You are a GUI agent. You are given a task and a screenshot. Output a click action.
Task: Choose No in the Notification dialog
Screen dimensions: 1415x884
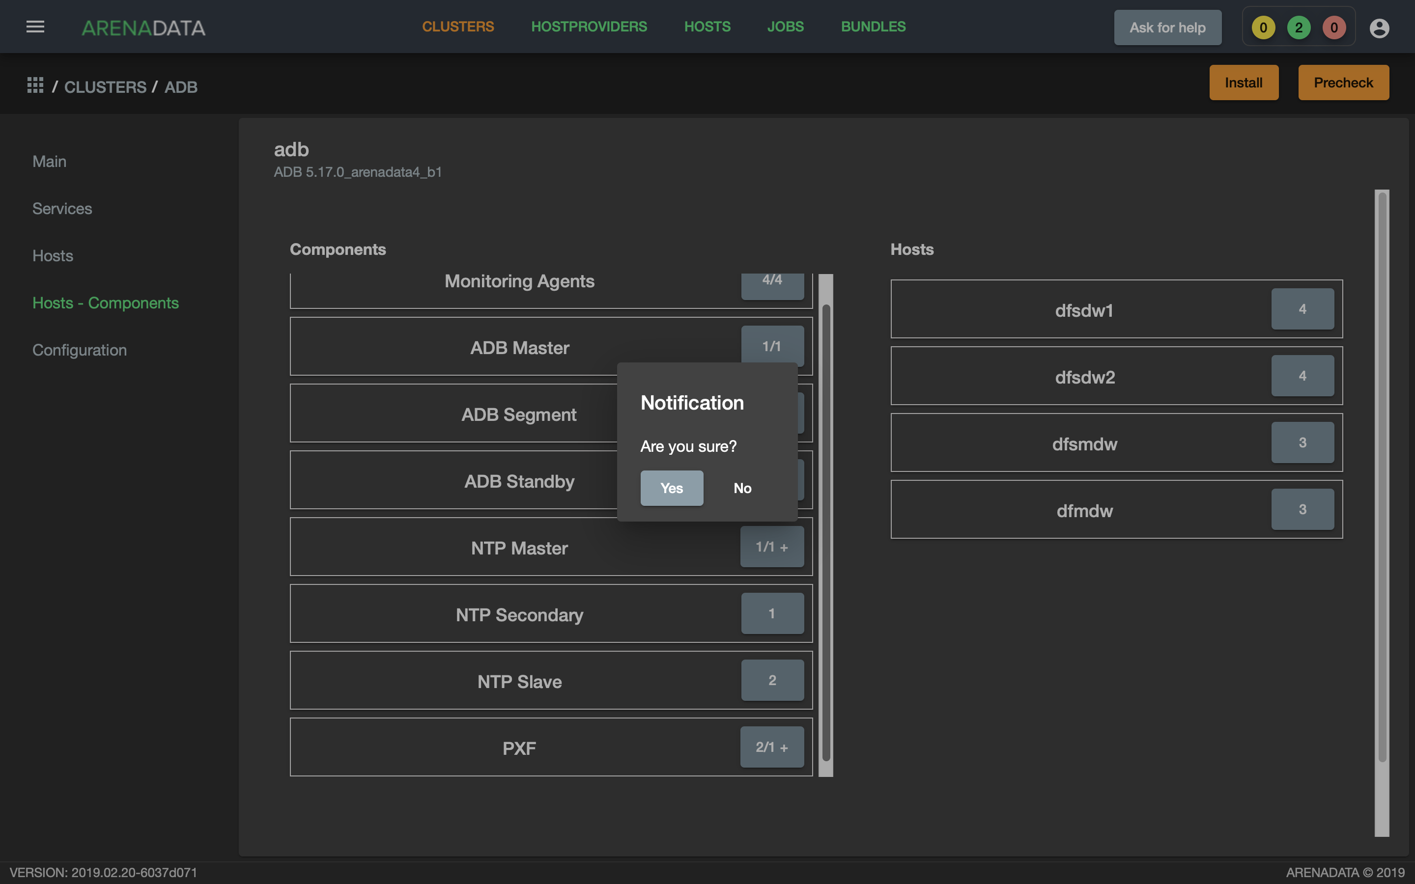pyautogui.click(x=742, y=488)
